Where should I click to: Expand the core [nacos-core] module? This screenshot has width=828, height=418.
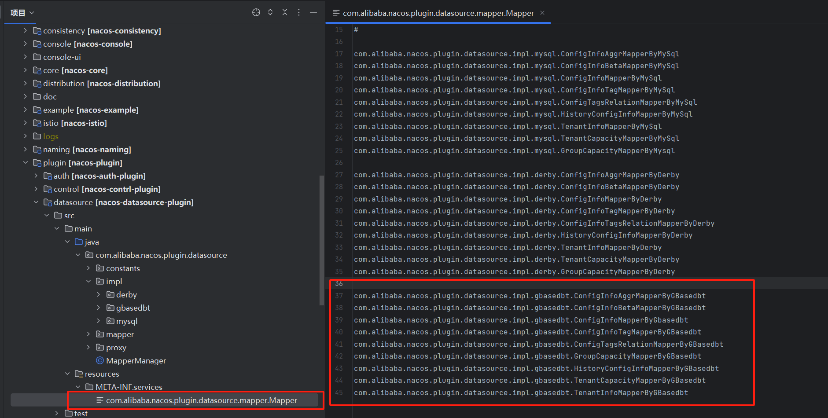[x=25, y=70]
